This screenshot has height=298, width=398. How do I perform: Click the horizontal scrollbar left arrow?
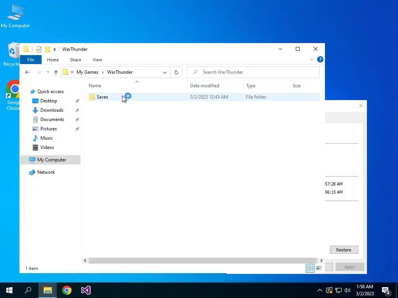pos(85,260)
